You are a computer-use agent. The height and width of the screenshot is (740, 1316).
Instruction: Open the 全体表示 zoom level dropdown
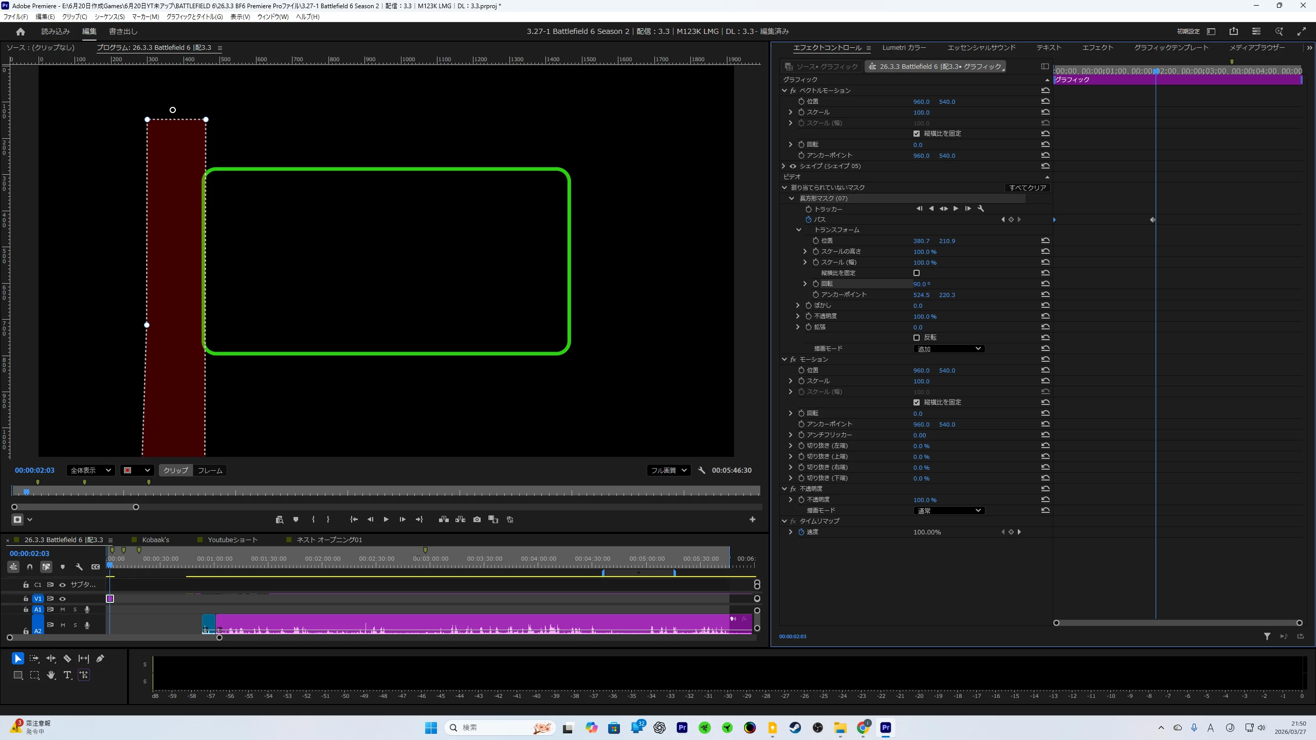click(x=90, y=470)
